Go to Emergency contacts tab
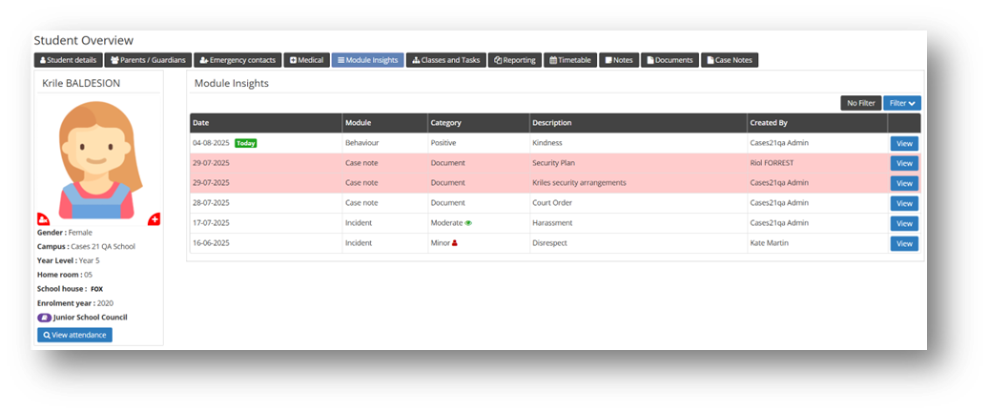The image size is (989, 412). coord(237,60)
